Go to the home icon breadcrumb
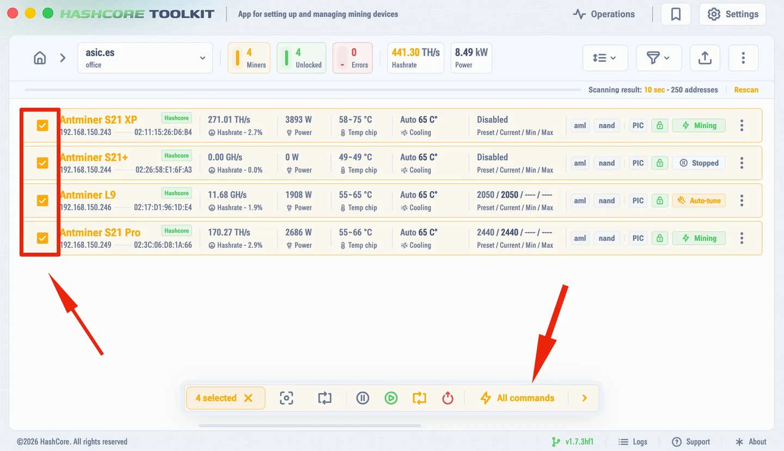 coord(40,58)
